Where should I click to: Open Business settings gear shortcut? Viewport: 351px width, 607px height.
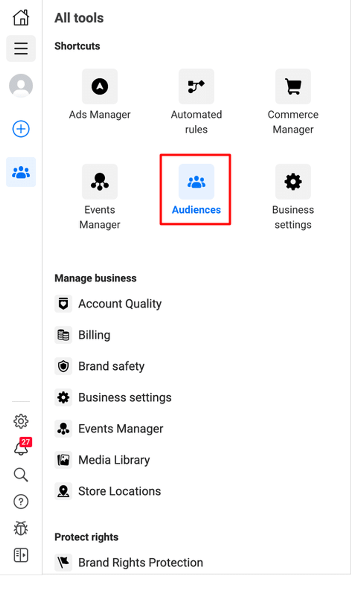[293, 182]
